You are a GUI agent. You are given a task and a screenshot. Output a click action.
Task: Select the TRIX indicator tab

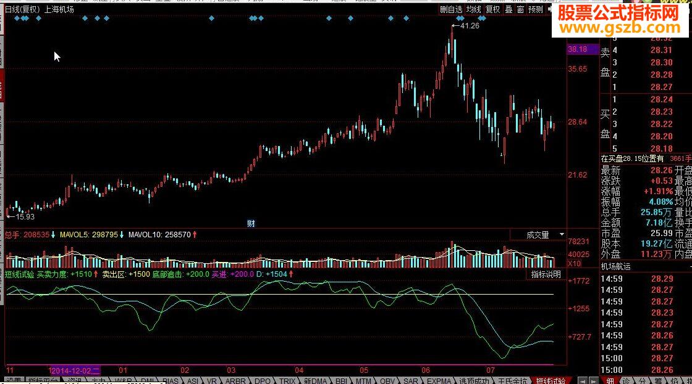point(287,380)
